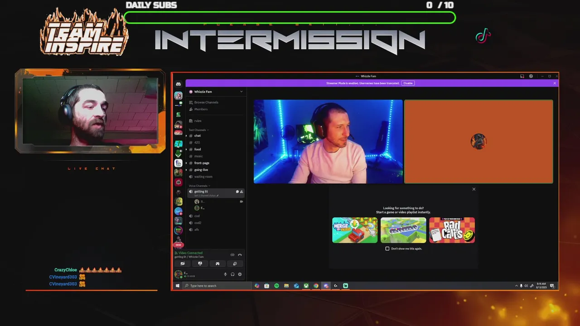Collapse the Text Channels category
Screen dimensions: 580x326
[198, 130]
